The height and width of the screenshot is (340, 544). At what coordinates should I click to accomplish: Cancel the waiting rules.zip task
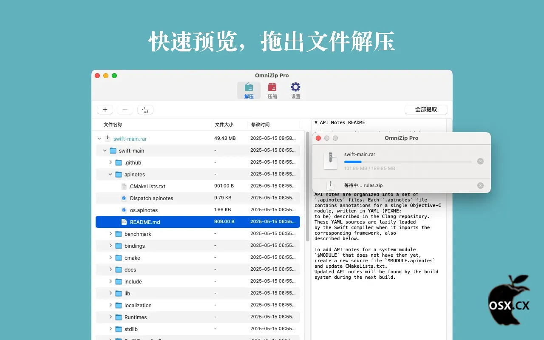(x=480, y=185)
